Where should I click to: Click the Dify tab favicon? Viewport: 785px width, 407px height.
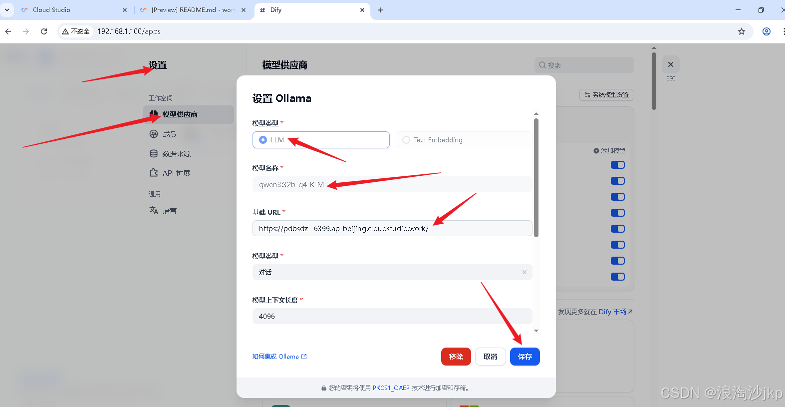262,10
